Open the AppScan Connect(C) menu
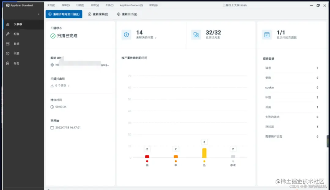The width and height of the screenshot is (330, 190). (x=131, y=5)
